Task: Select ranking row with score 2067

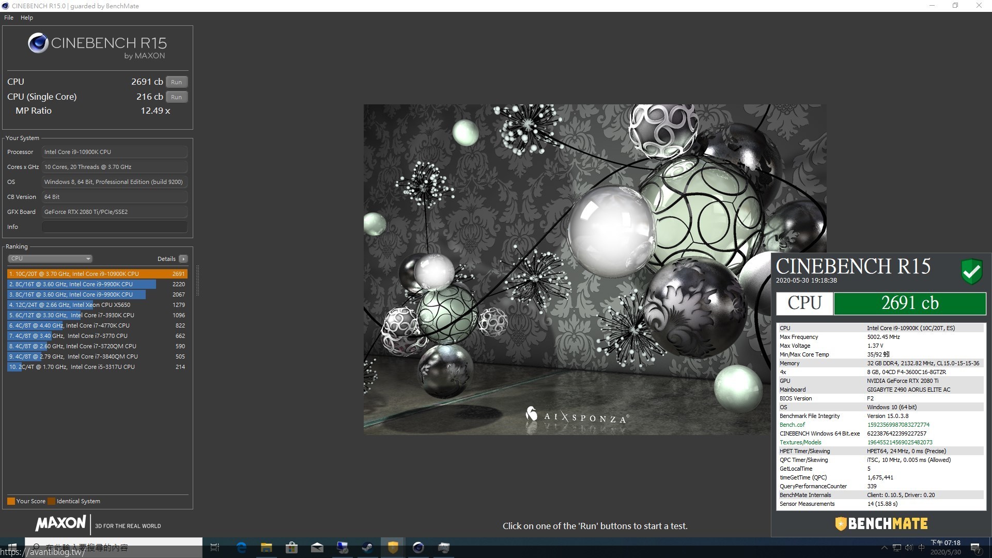Action: tap(97, 295)
